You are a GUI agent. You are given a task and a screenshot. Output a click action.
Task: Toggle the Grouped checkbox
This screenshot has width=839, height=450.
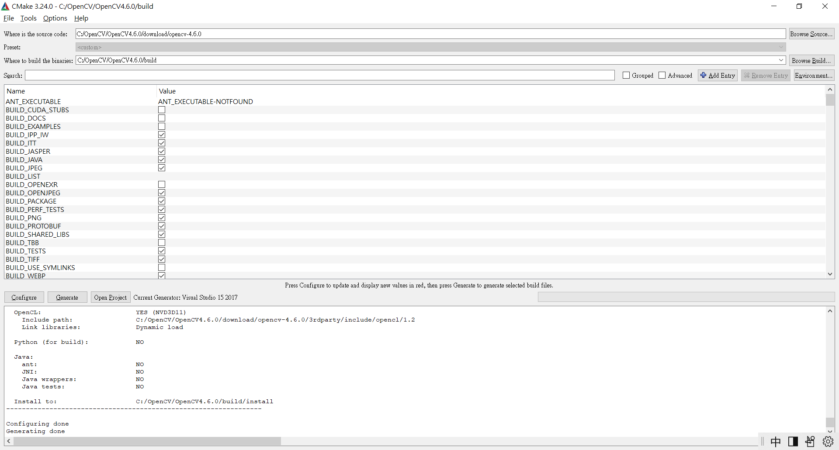(x=626, y=76)
